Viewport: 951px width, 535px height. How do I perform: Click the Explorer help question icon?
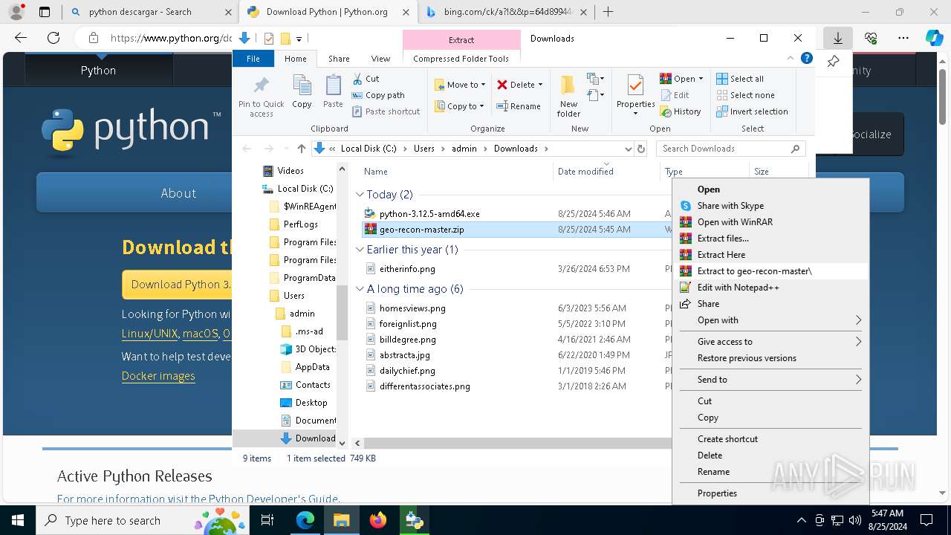tap(806, 59)
